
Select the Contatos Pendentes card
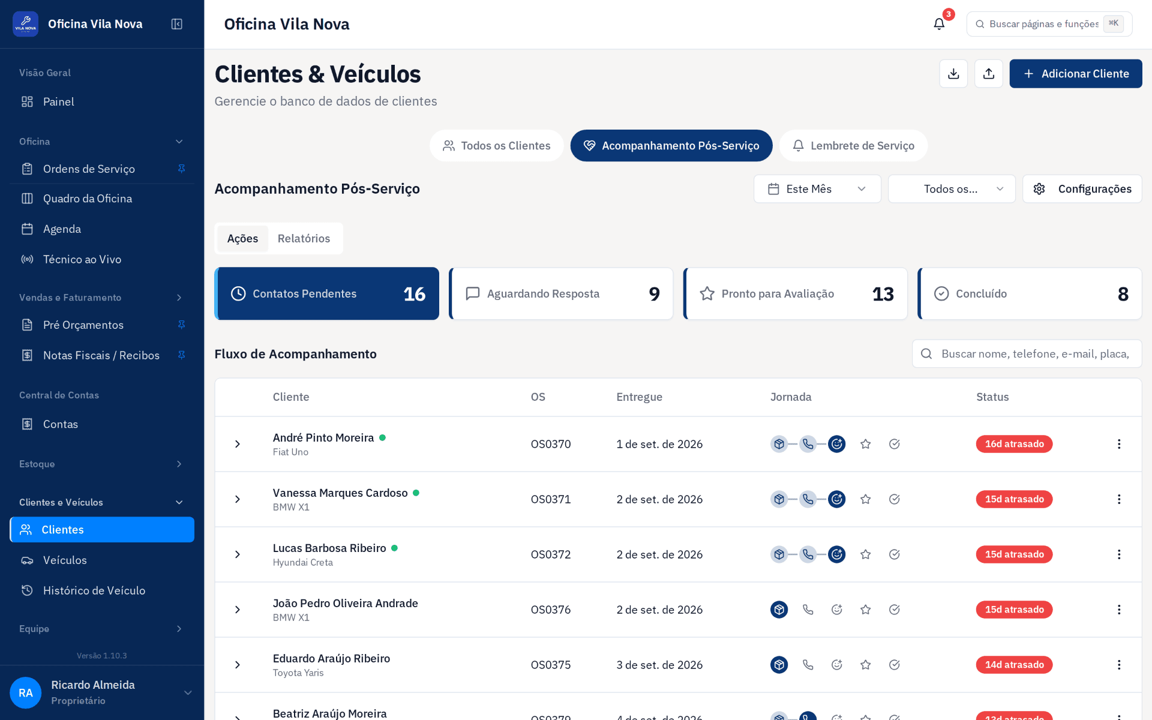(327, 293)
